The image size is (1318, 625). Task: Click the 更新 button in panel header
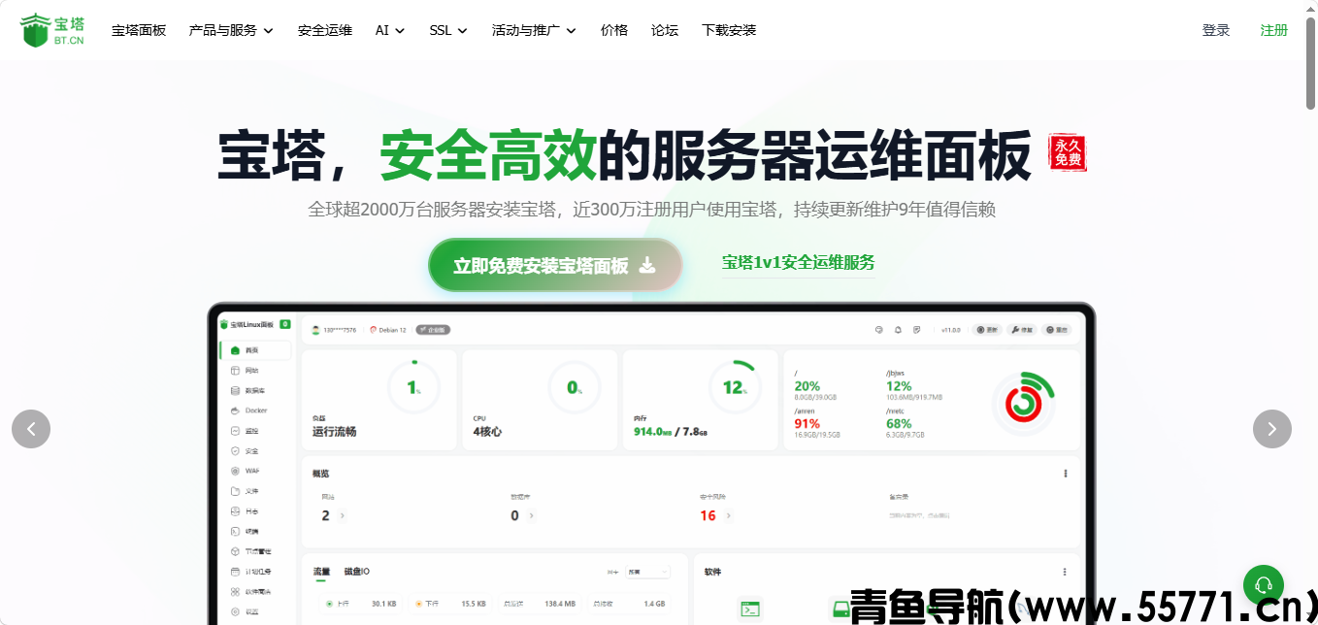[986, 330]
